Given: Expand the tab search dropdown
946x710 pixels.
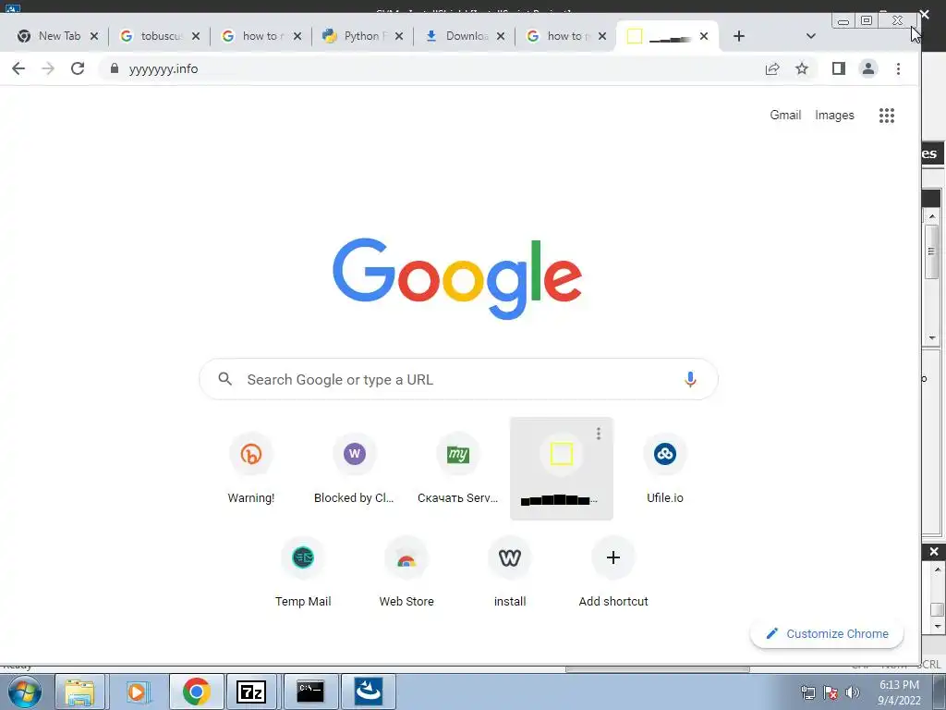Looking at the screenshot, I should click(x=811, y=36).
